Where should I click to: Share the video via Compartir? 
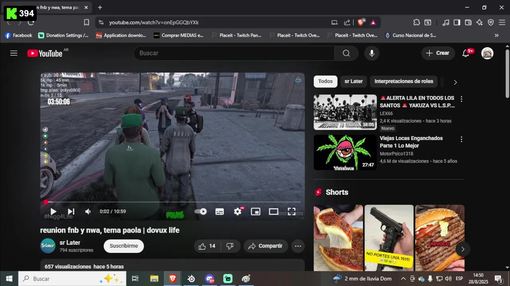coord(265,246)
